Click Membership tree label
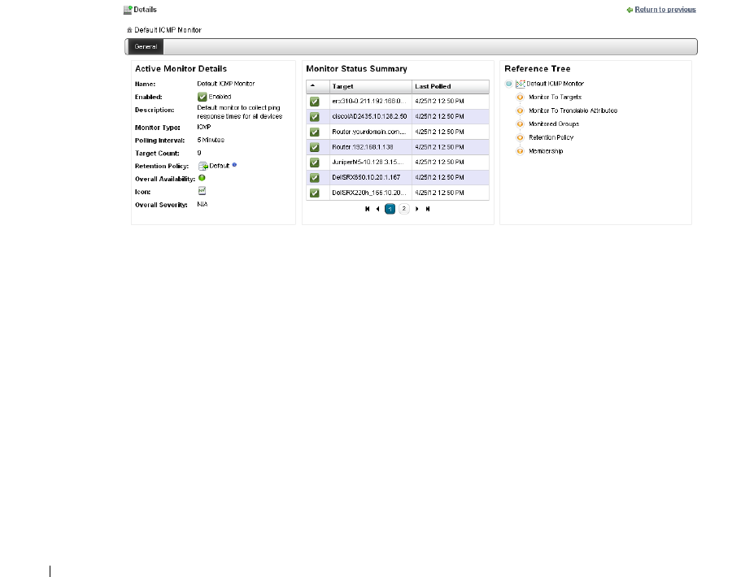The height and width of the screenshot is (577, 732). 546,151
